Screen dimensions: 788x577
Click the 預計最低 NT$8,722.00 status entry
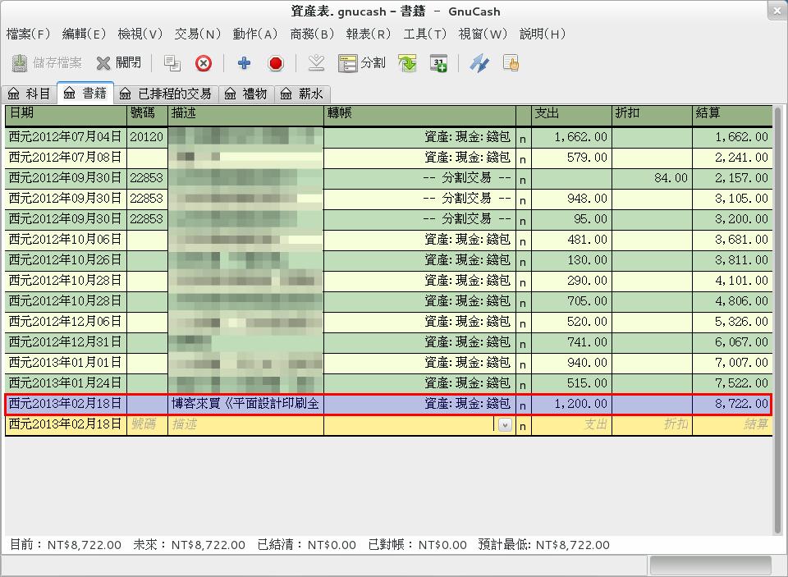pos(543,545)
